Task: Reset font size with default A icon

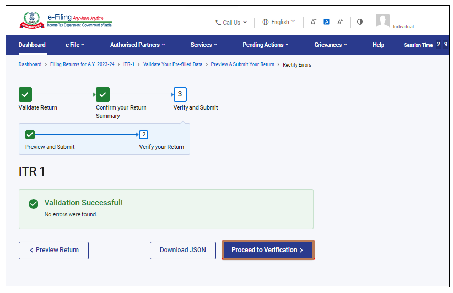Action: 326,22
